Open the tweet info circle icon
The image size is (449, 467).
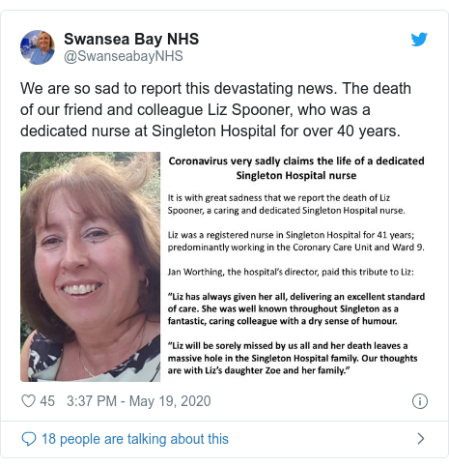(x=420, y=401)
